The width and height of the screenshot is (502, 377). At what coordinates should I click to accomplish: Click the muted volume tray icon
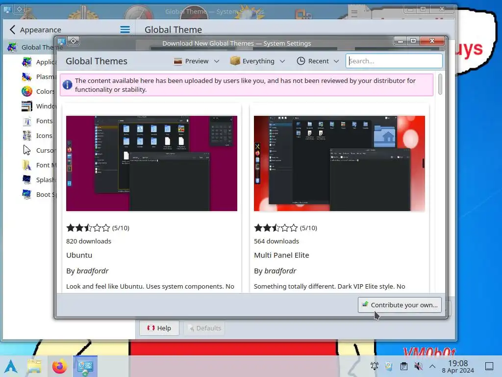coord(418,366)
